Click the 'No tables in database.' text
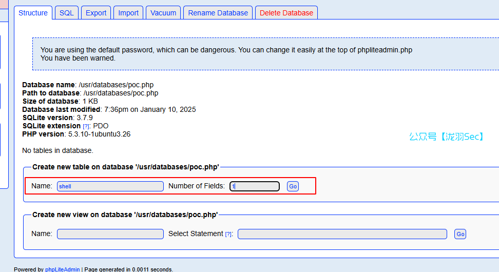 point(57,150)
